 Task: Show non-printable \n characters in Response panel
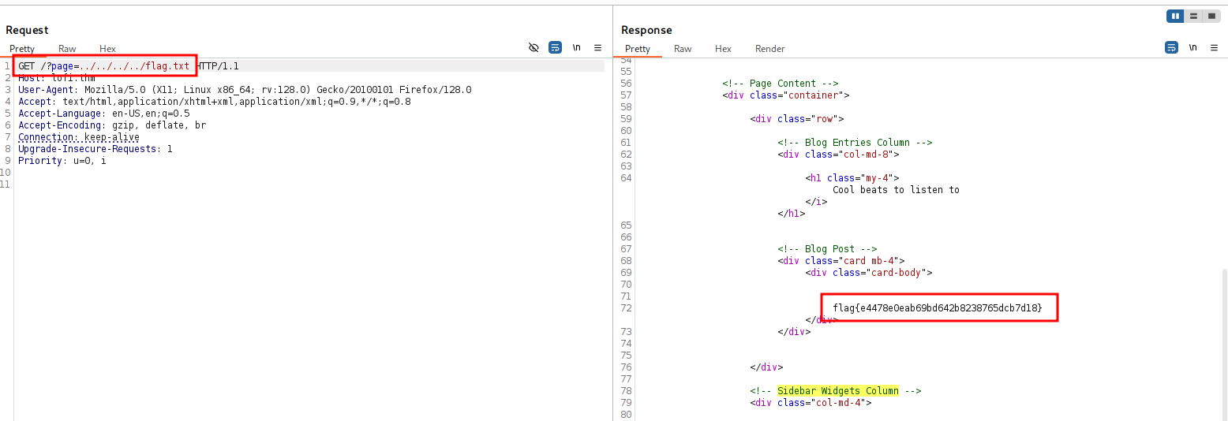[x=1192, y=47]
